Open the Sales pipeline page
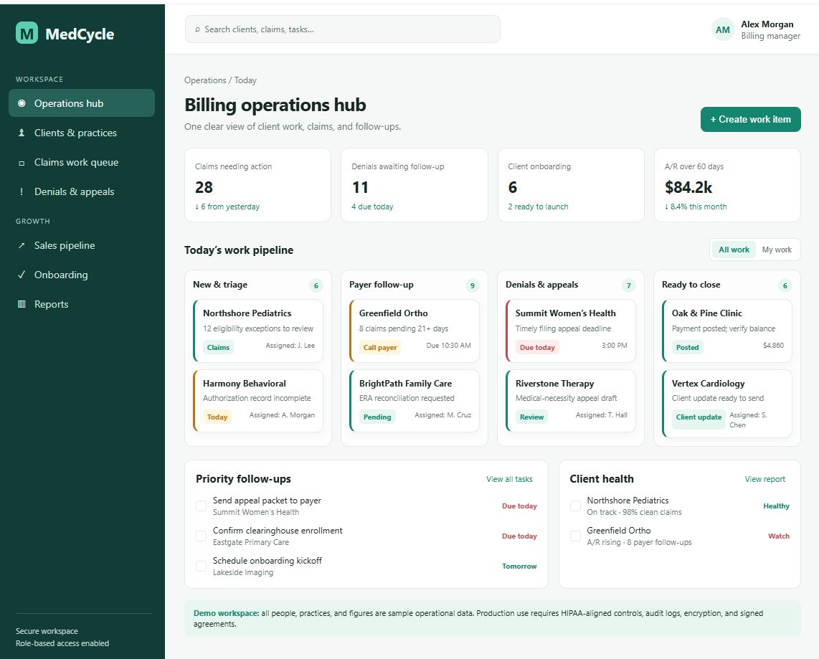The image size is (819, 659). click(x=82, y=245)
